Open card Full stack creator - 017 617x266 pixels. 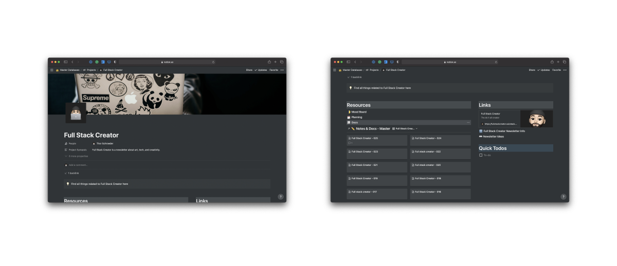pyautogui.click(x=377, y=194)
